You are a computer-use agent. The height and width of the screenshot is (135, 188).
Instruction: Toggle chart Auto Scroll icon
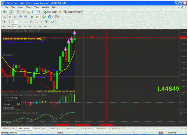point(32,17)
